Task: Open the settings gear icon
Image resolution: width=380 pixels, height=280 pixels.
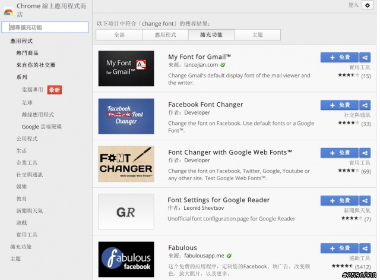Action: pos(368,5)
